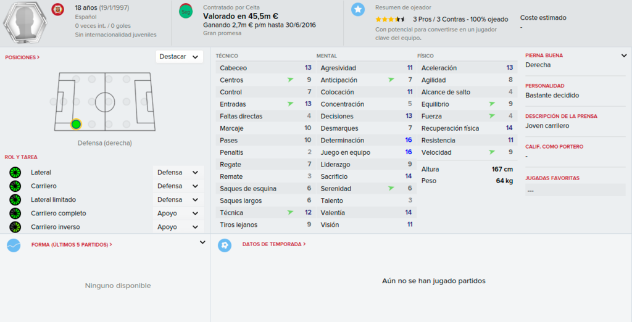Open Datos de temporada link
This screenshot has height=322, width=632.
tap(273, 244)
